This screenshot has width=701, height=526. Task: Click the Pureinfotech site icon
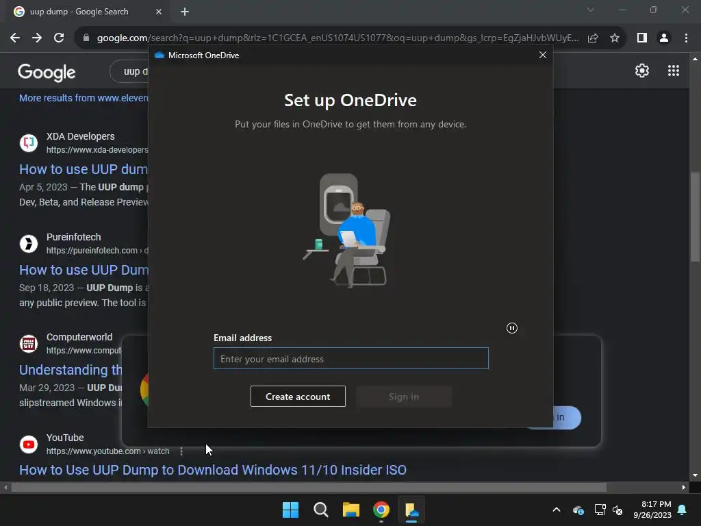click(x=29, y=244)
